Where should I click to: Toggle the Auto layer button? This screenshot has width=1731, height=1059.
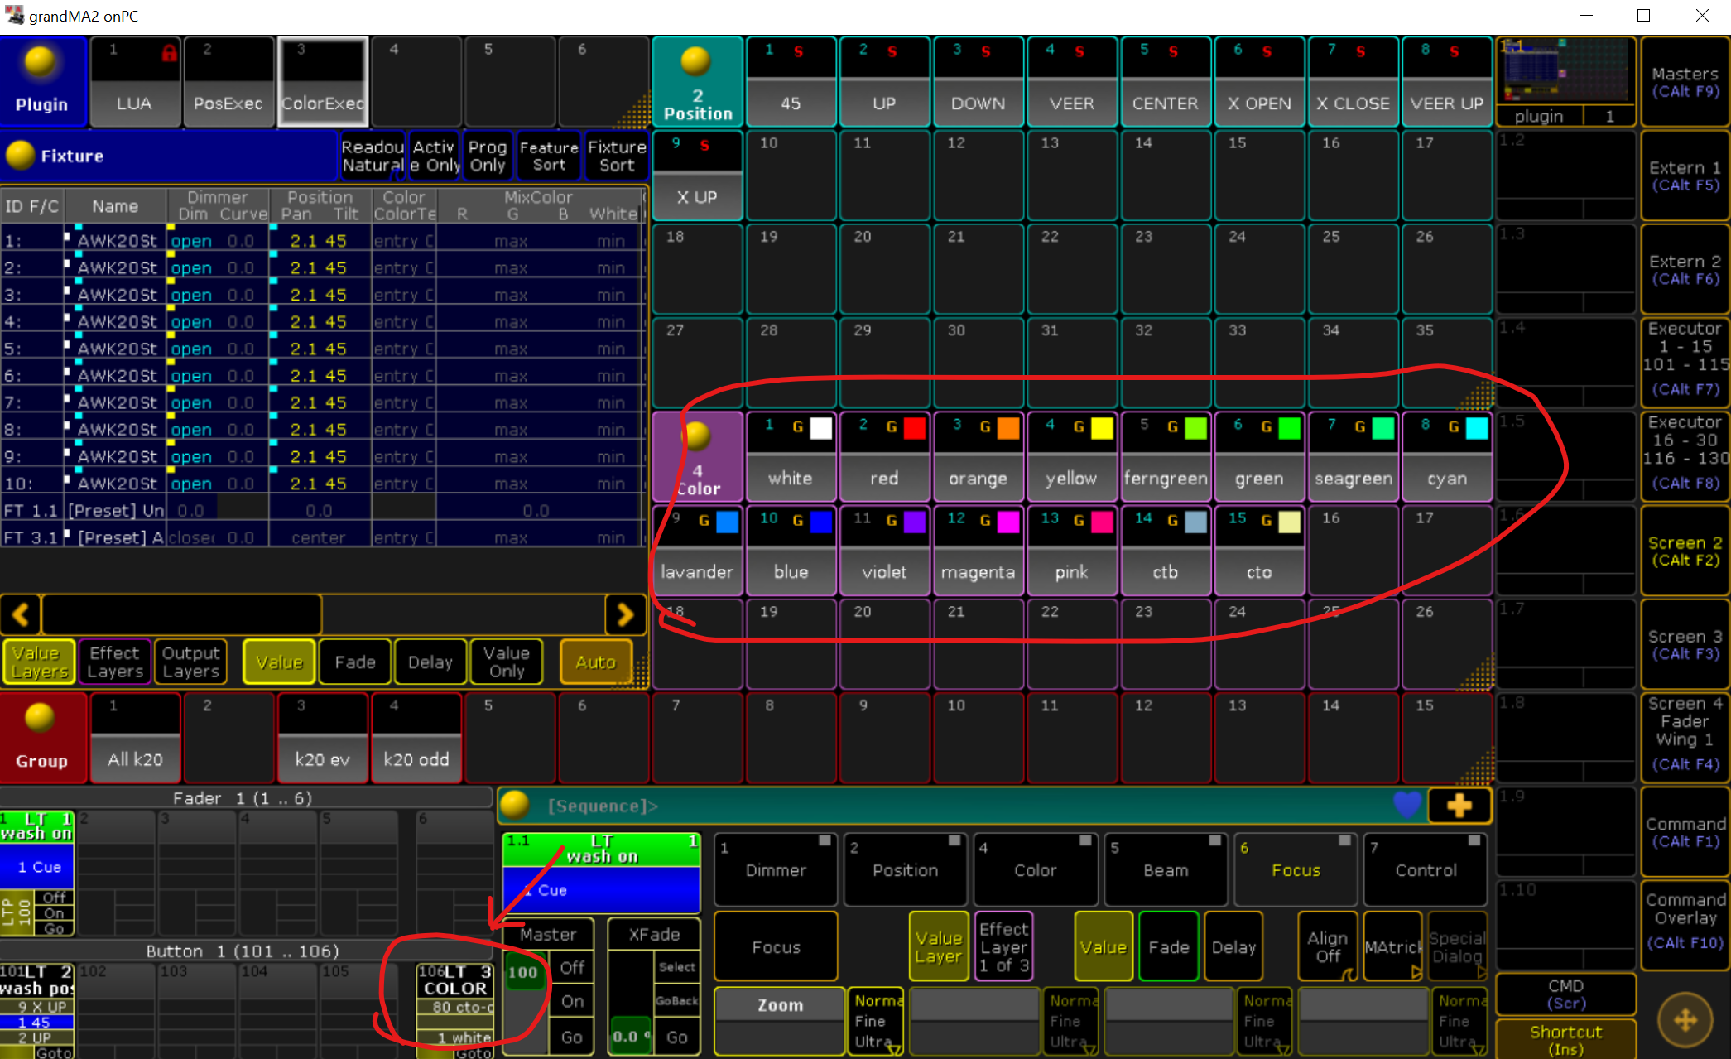point(595,662)
